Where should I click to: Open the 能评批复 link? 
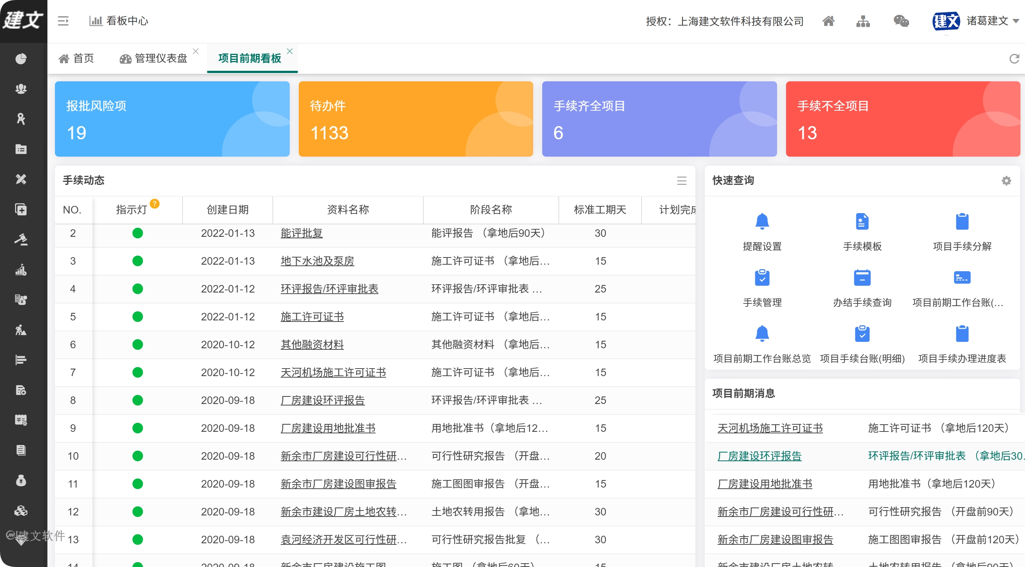[302, 233]
